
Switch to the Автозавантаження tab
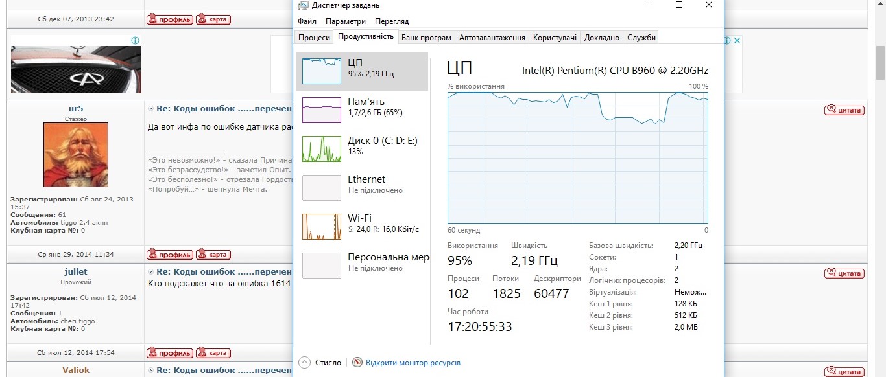492,38
